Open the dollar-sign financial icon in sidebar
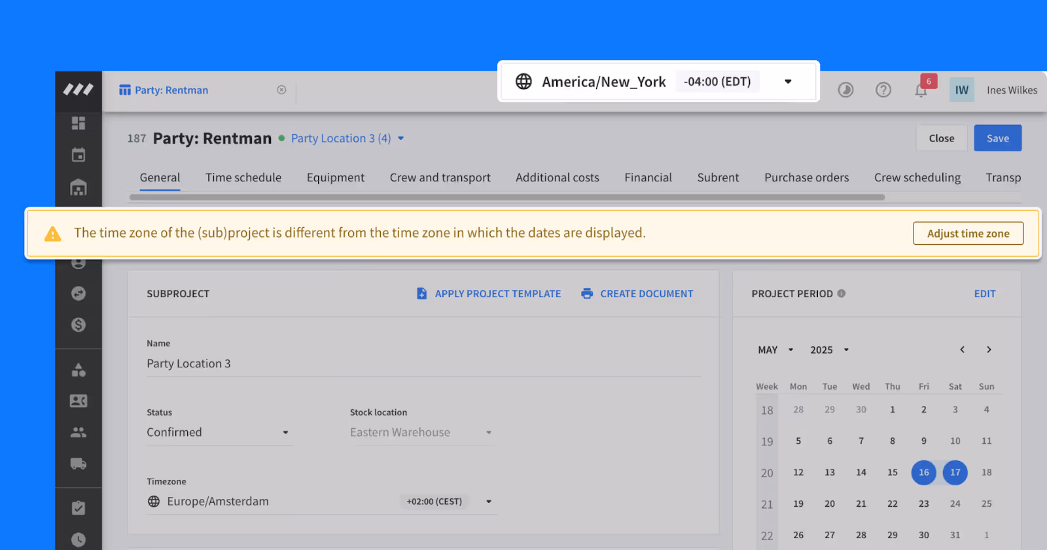1047x550 pixels. tap(79, 325)
